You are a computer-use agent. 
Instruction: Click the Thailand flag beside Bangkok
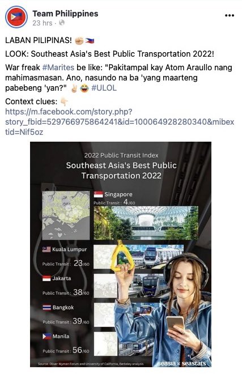(47, 308)
